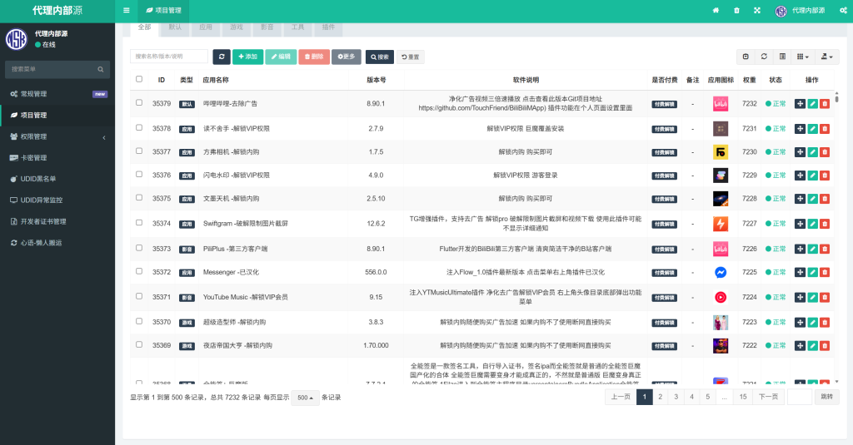Open the Messenger app icon thumbnail
The image size is (853, 445).
click(x=721, y=272)
